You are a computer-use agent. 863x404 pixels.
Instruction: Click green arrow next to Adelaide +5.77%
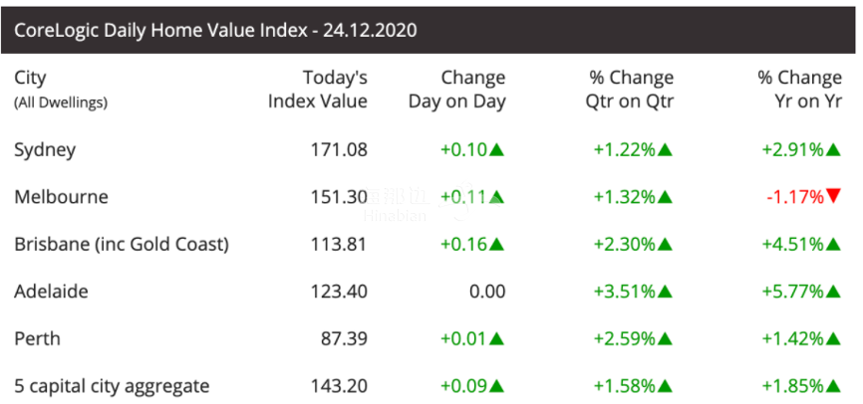[x=833, y=292]
